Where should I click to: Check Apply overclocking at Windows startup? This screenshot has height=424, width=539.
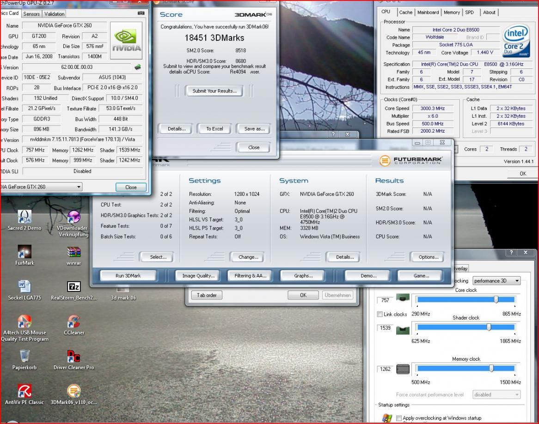pos(399,418)
